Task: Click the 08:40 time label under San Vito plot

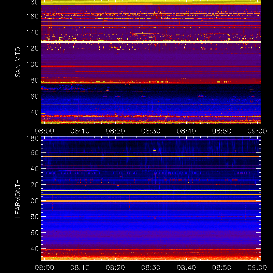Action: (x=186, y=131)
